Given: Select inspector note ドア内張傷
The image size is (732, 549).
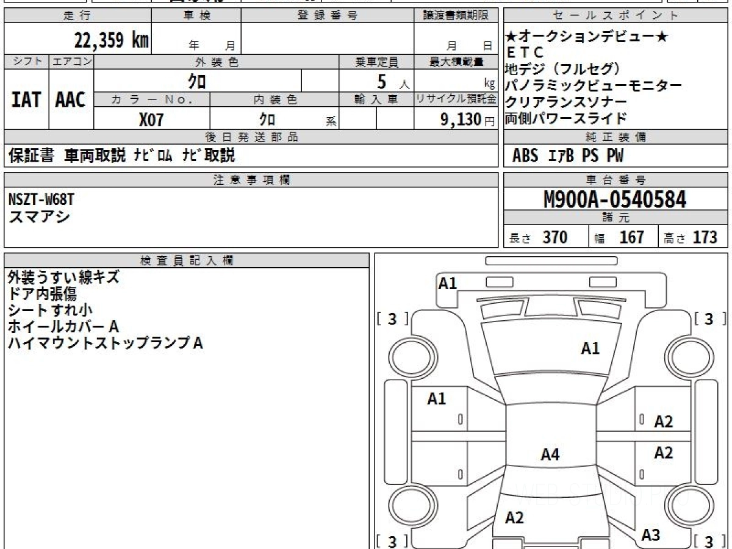Looking at the screenshot, I should coord(42,293).
